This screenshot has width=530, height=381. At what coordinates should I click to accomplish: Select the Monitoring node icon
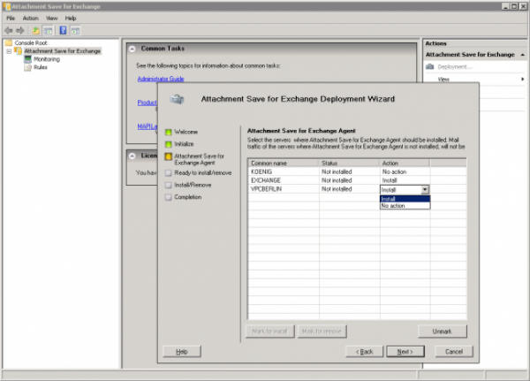coord(28,59)
